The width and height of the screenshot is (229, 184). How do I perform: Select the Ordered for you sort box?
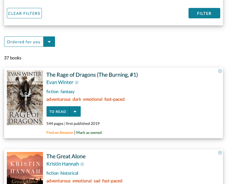[24, 42]
